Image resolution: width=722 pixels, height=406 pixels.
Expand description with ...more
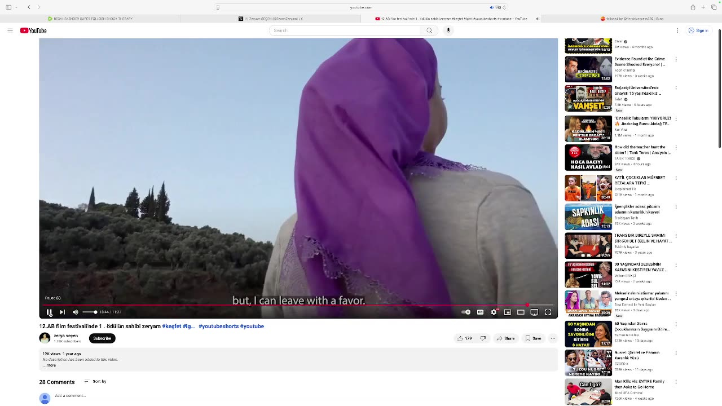coord(50,365)
